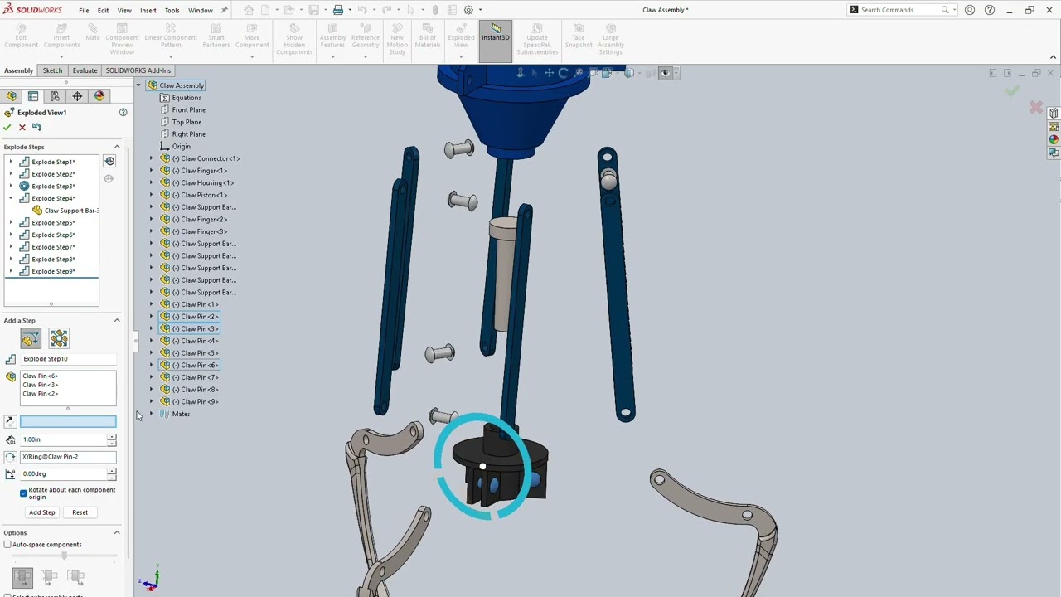Expand Claw Connector<1> in the tree
1061x597 pixels.
click(x=151, y=158)
